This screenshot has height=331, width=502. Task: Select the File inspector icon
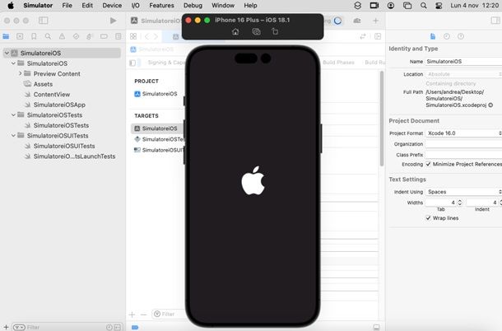coord(433,36)
